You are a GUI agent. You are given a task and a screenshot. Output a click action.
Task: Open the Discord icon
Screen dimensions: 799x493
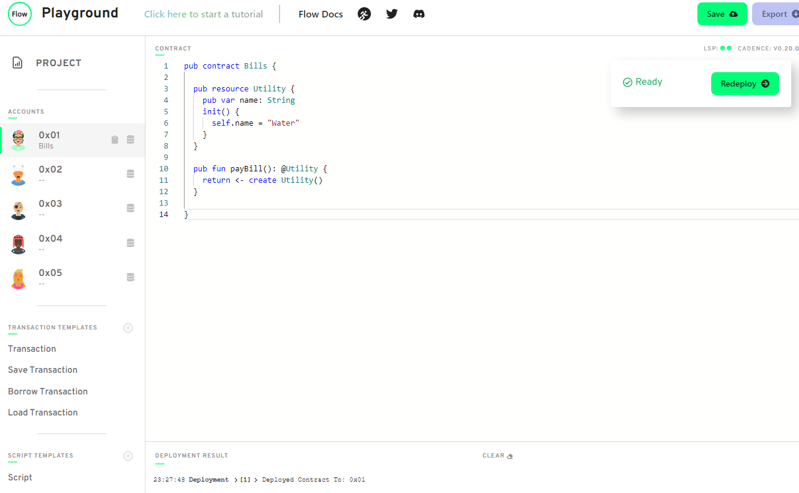pos(419,14)
